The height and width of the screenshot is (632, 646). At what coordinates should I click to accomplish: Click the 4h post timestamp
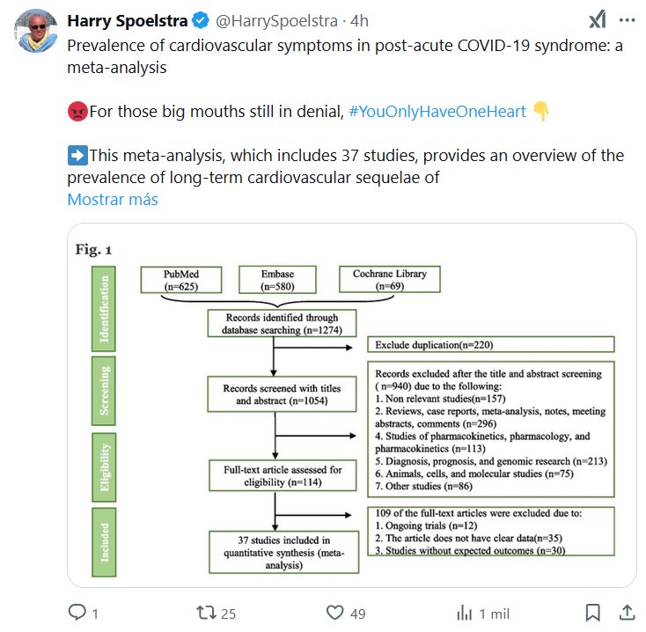361,18
